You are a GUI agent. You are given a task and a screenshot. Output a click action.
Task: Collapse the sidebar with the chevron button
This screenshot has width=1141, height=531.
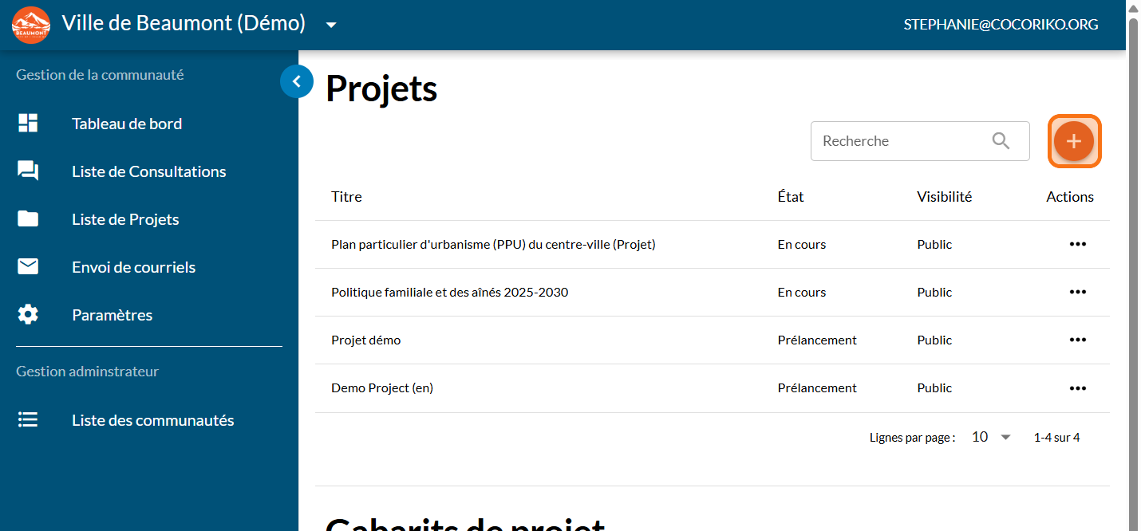[x=296, y=81]
